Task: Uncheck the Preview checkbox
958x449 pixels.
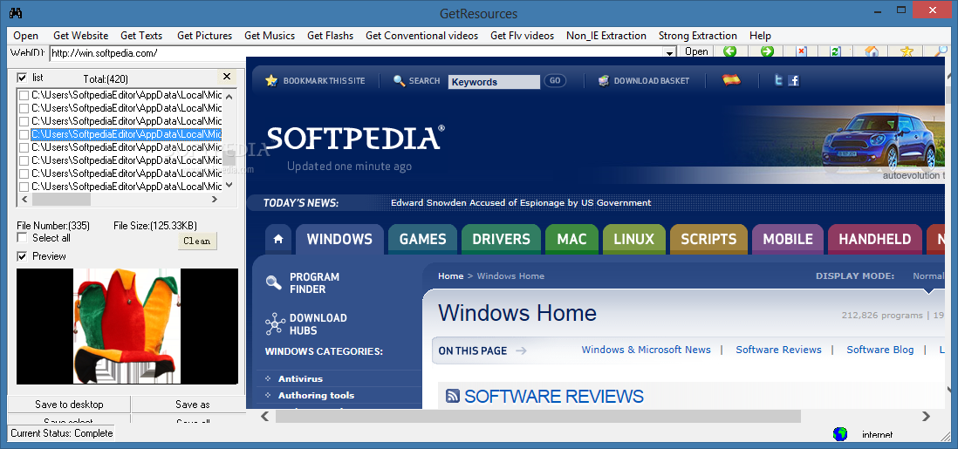Action: coord(22,256)
